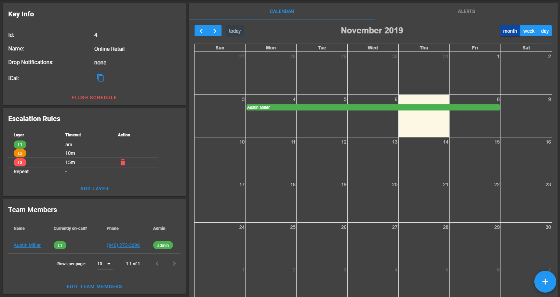Click the Drop Notifications none value

pos(100,62)
